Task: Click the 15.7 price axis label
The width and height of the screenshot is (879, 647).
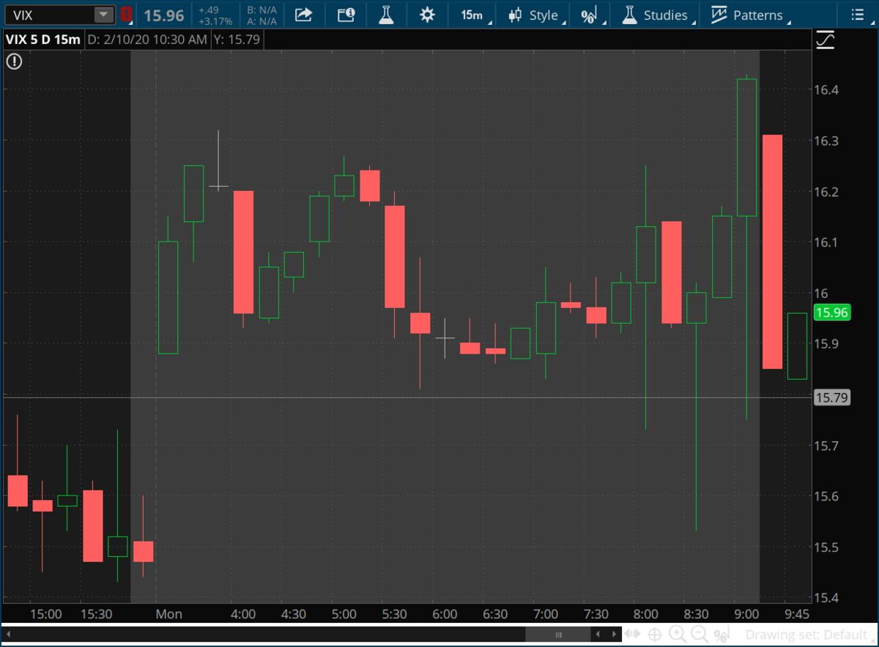Action: pyautogui.click(x=828, y=445)
